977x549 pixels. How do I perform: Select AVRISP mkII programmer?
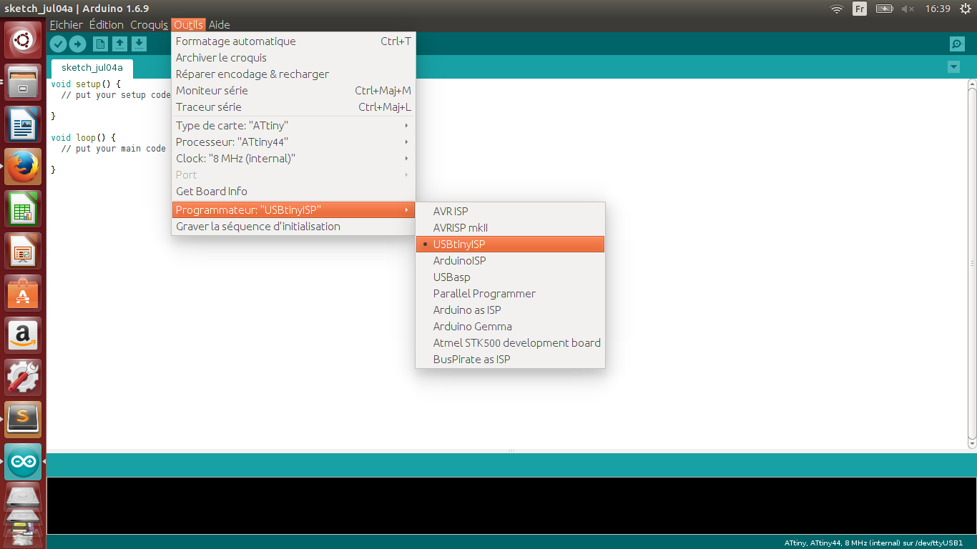pos(511,228)
